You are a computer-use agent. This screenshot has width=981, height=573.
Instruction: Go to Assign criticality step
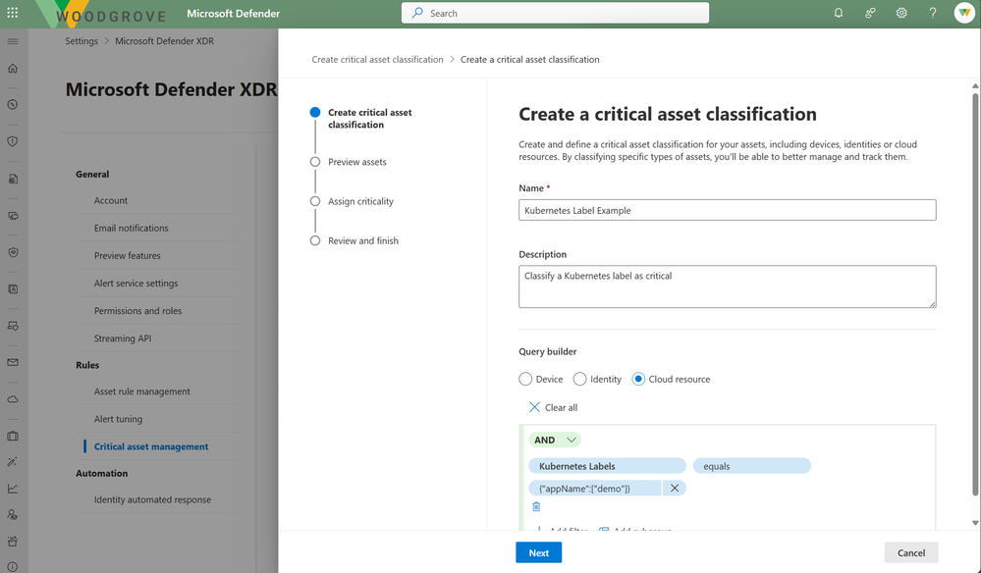[x=360, y=201]
